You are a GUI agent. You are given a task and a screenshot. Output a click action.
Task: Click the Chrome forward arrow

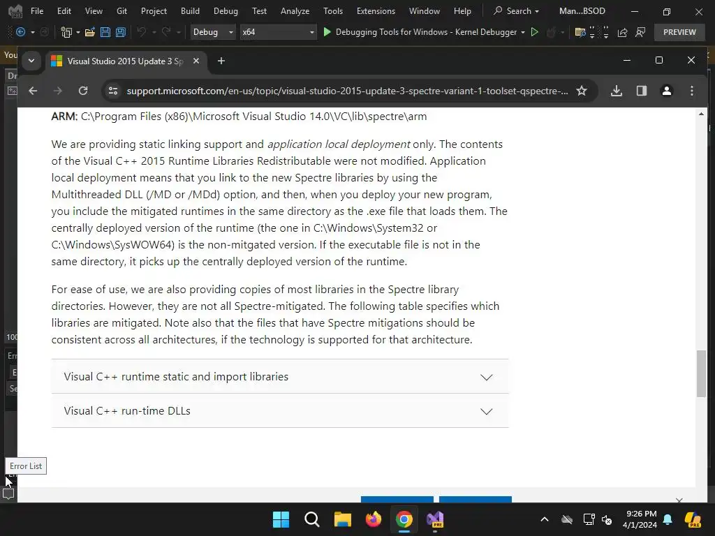(x=57, y=91)
